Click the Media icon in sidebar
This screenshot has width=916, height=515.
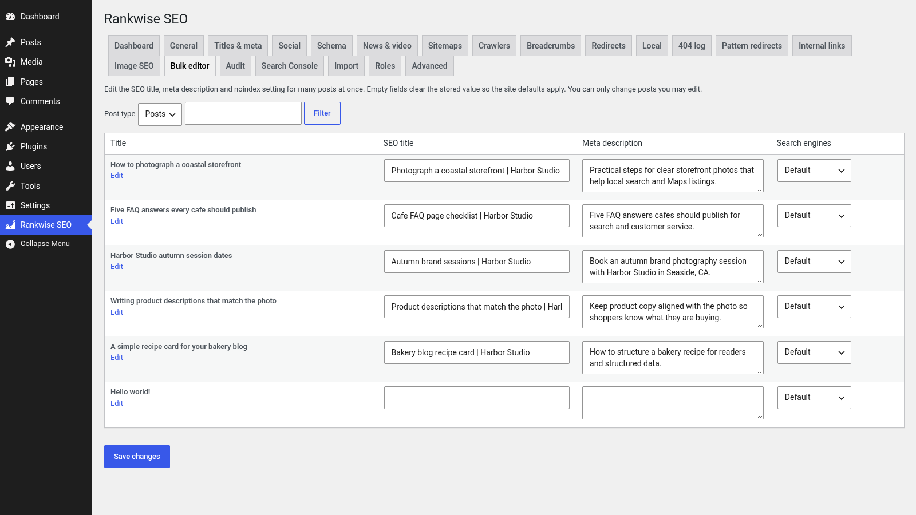point(10,62)
